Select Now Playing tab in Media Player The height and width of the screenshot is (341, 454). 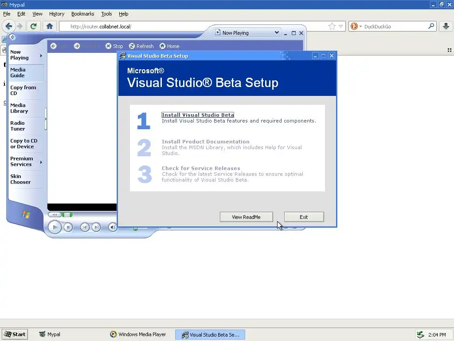coord(20,55)
